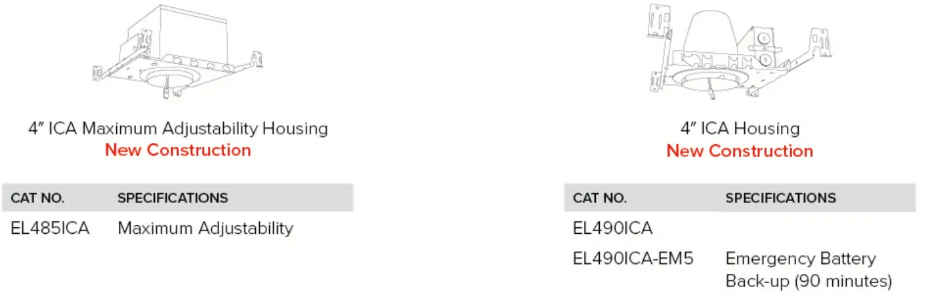Select catalog number EL490ICA
The height and width of the screenshot is (302, 928).
(x=612, y=228)
